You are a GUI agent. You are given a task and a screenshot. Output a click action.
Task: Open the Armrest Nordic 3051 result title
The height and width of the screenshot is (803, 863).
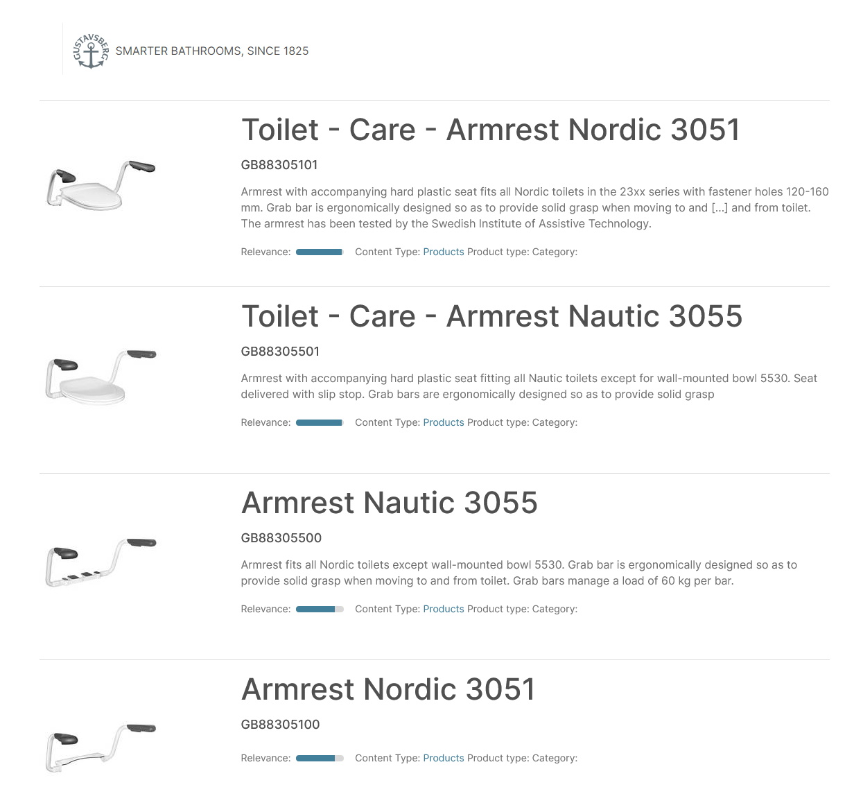tap(388, 690)
